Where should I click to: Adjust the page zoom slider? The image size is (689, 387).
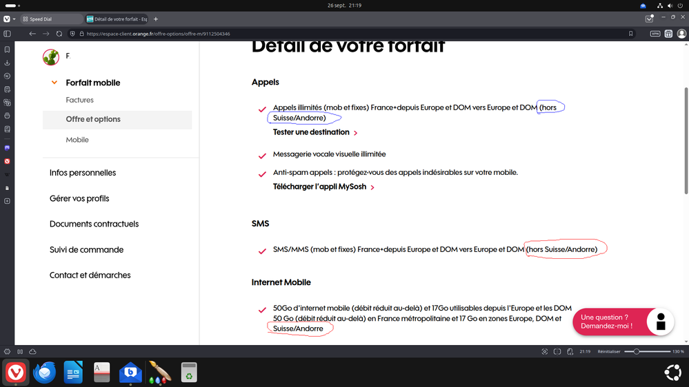pos(637,352)
